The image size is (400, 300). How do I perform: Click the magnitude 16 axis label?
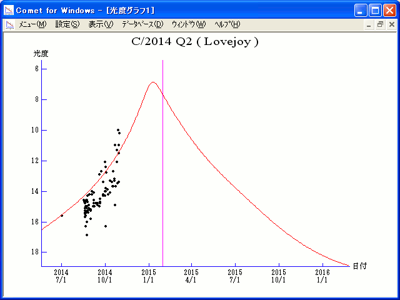pos(36,222)
